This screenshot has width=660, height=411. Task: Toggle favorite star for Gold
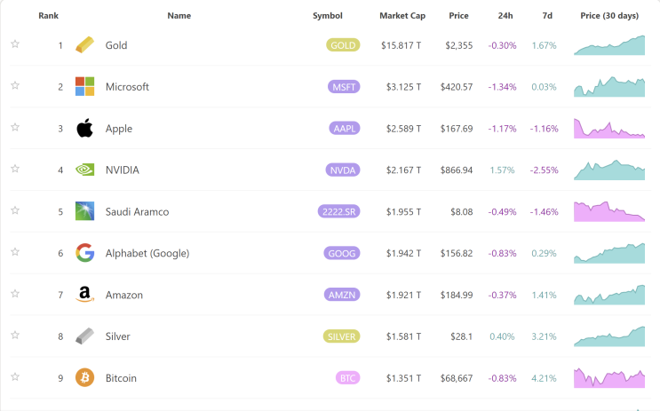point(15,43)
